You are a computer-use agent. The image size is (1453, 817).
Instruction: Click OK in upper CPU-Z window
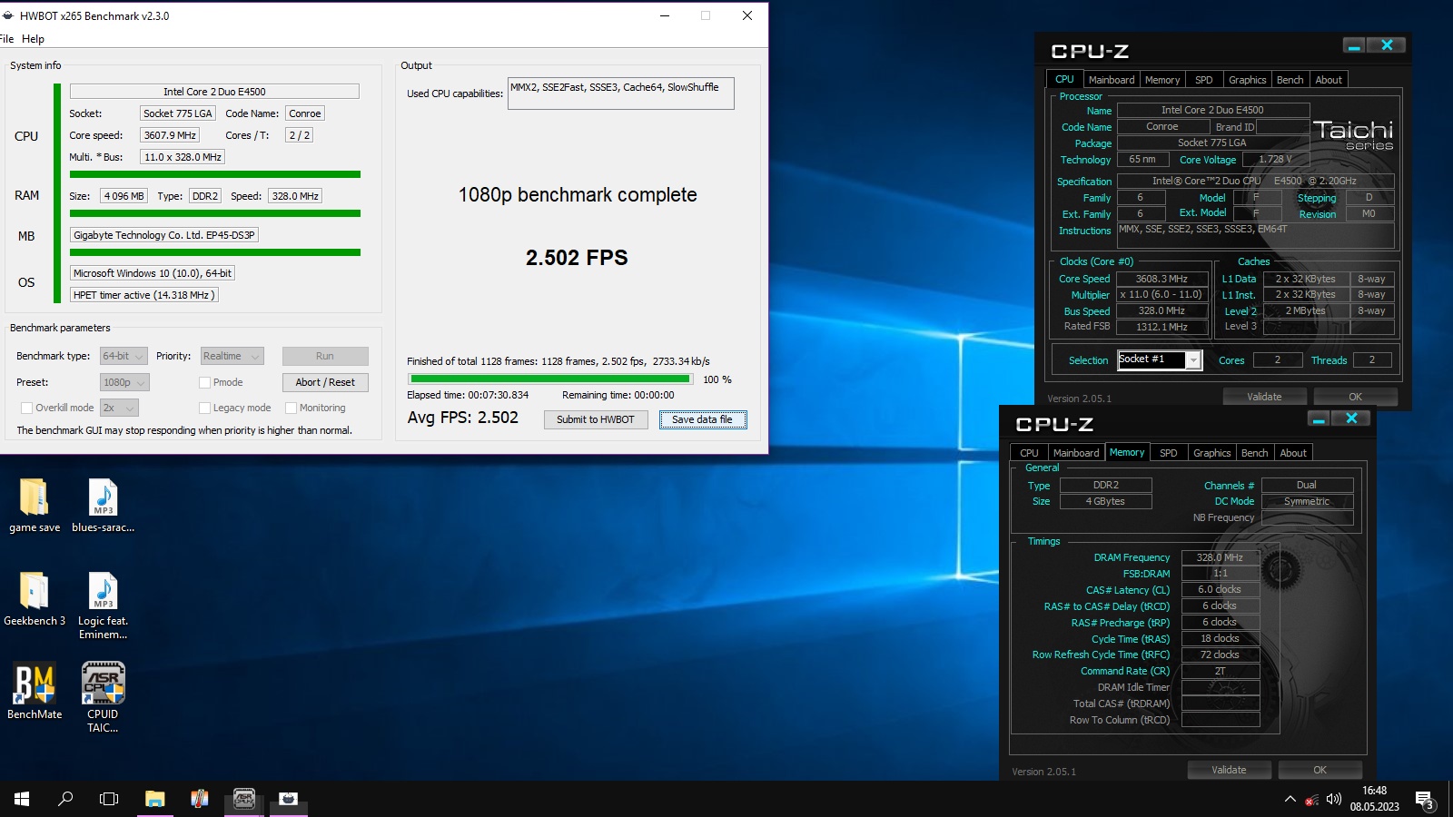pos(1355,397)
